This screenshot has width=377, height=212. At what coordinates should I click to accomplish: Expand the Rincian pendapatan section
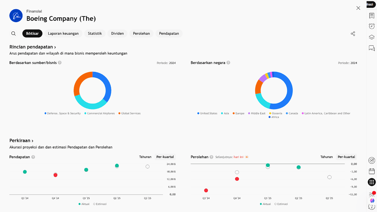coord(32,47)
